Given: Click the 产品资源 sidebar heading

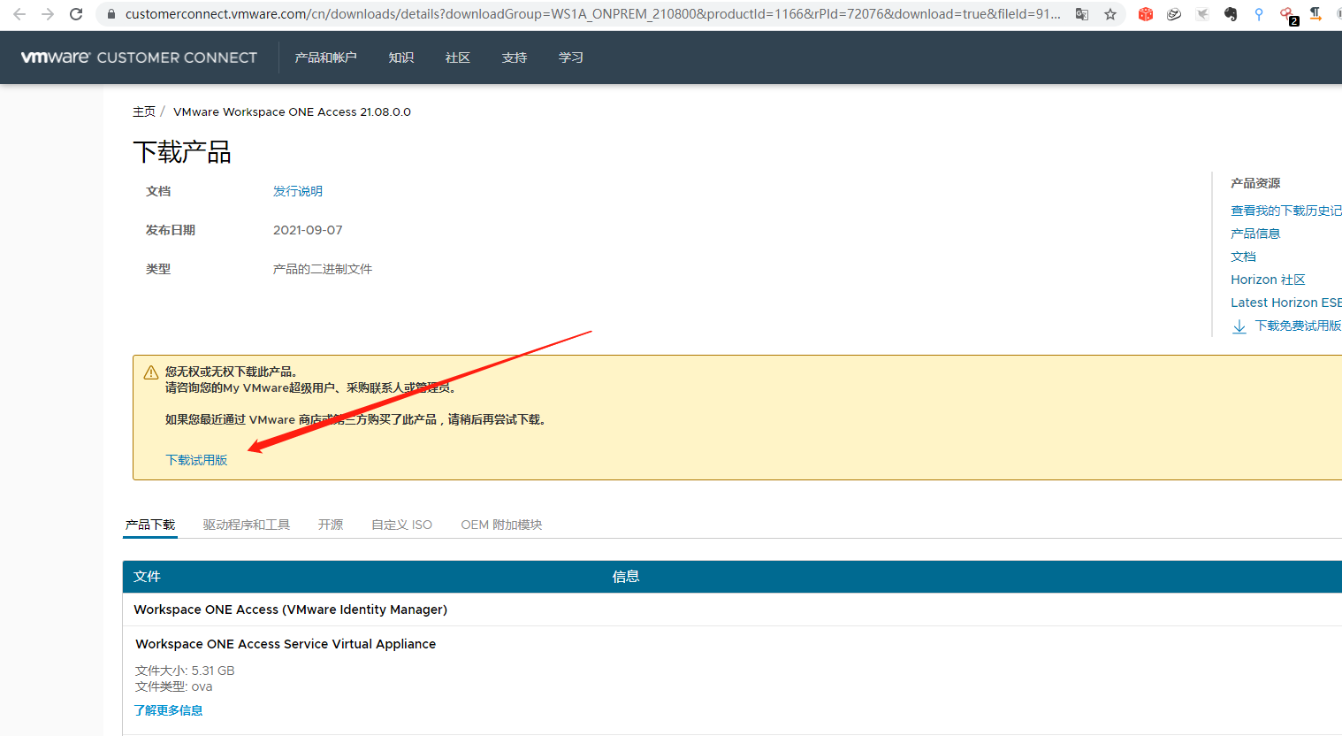Looking at the screenshot, I should tap(1255, 183).
